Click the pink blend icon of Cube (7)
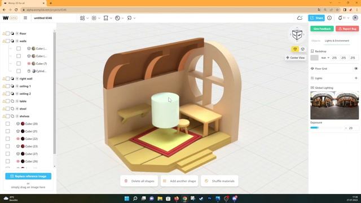Image resolution: width=361 pixels, height=203 pixels. [29, 64]
